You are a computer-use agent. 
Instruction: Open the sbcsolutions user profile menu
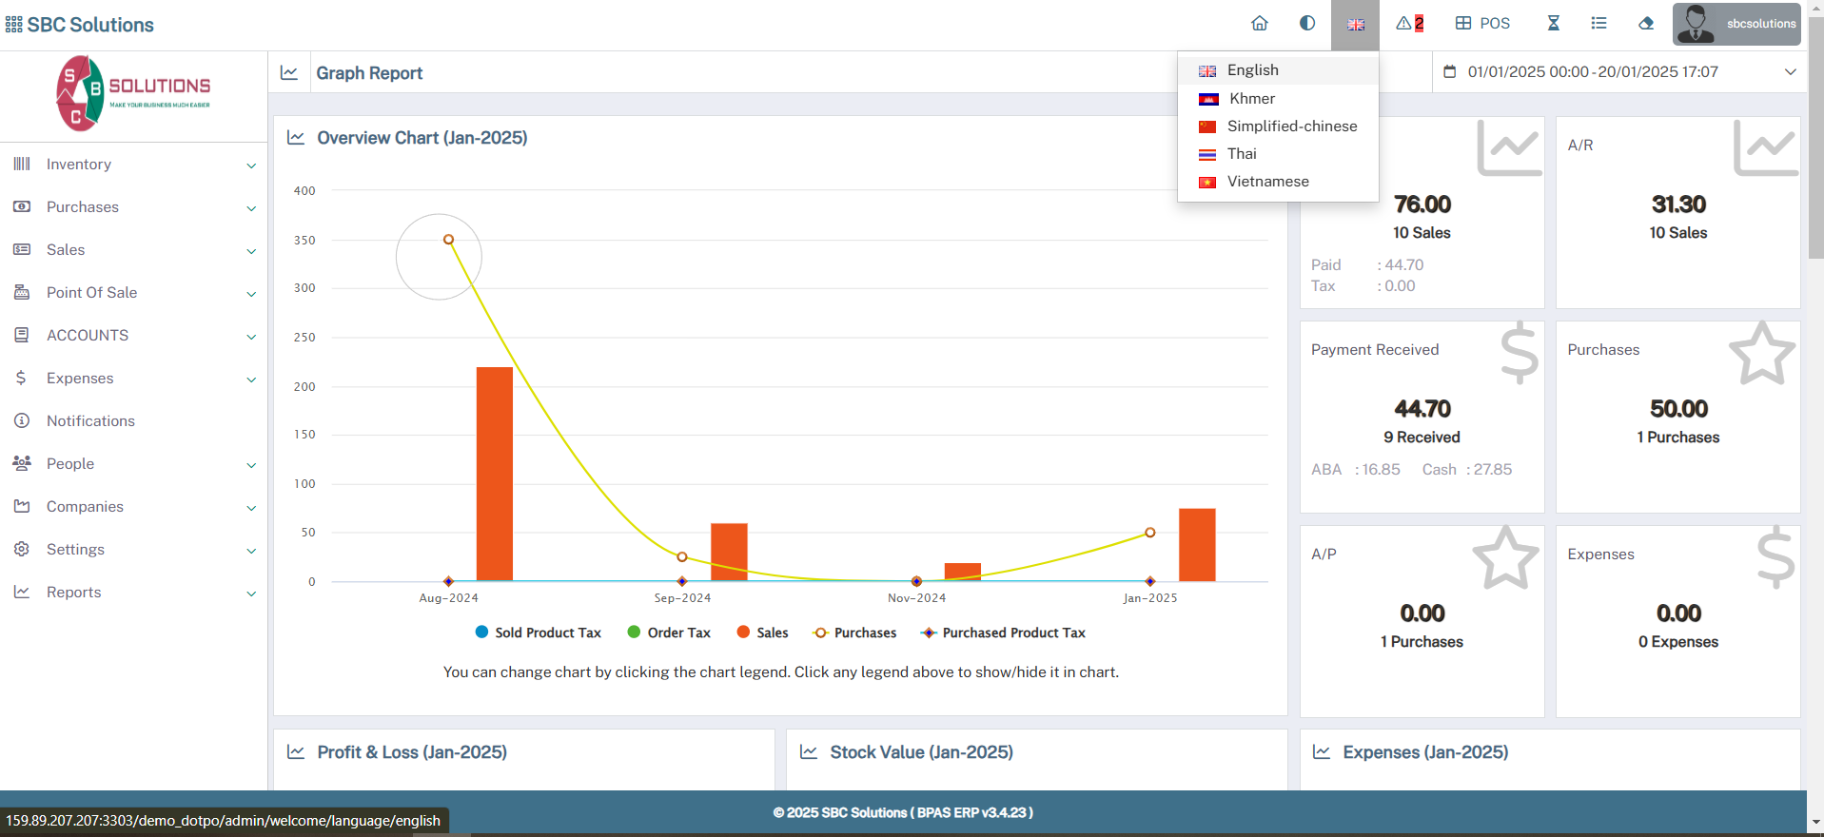(1737, 24)
